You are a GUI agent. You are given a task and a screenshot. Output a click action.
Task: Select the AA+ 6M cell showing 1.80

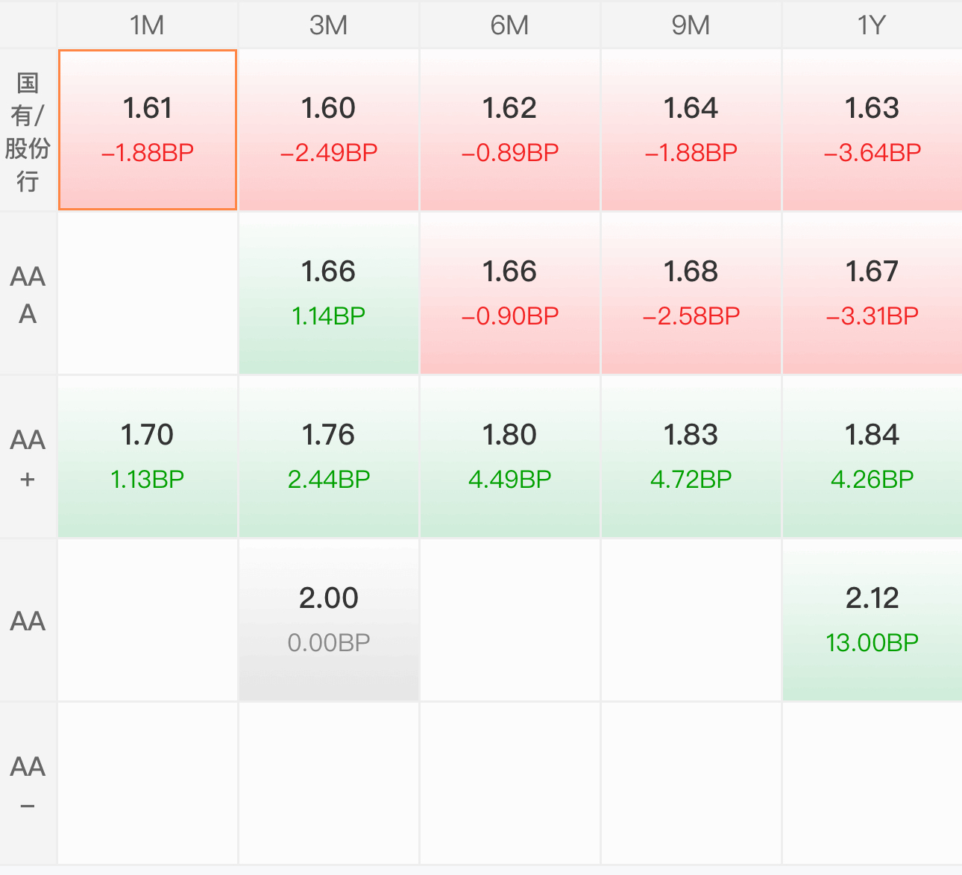point(510,457)
